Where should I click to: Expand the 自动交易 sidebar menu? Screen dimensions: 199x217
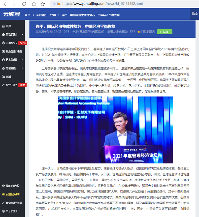point(12,34)
